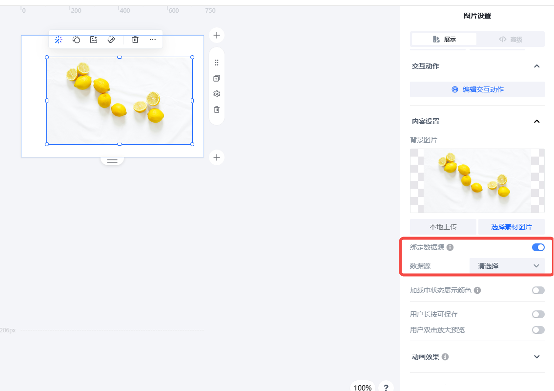Click the edit pencil icon in image toolbar

111,40
